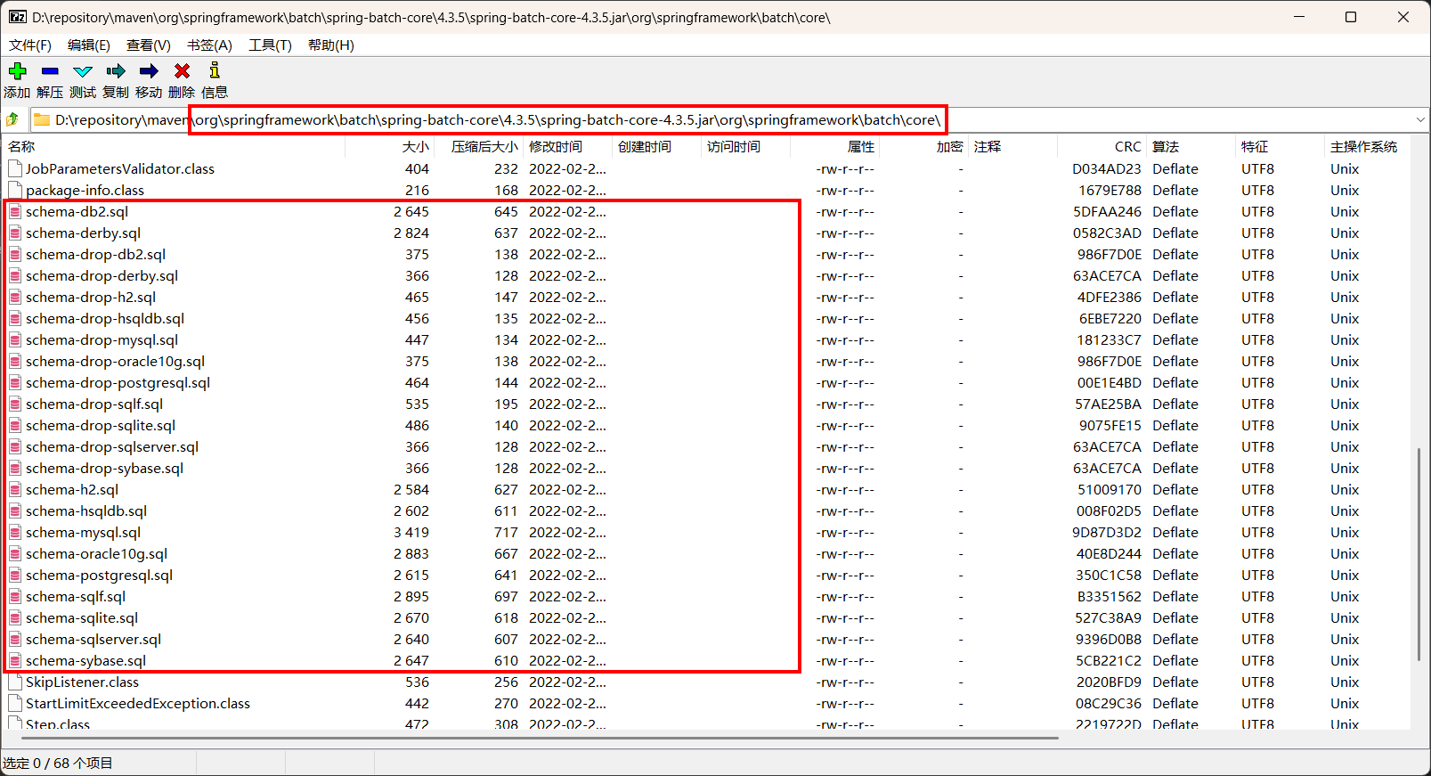Open the 帮助(H) menu
The image size is (1431, 776).
(331, 45)
